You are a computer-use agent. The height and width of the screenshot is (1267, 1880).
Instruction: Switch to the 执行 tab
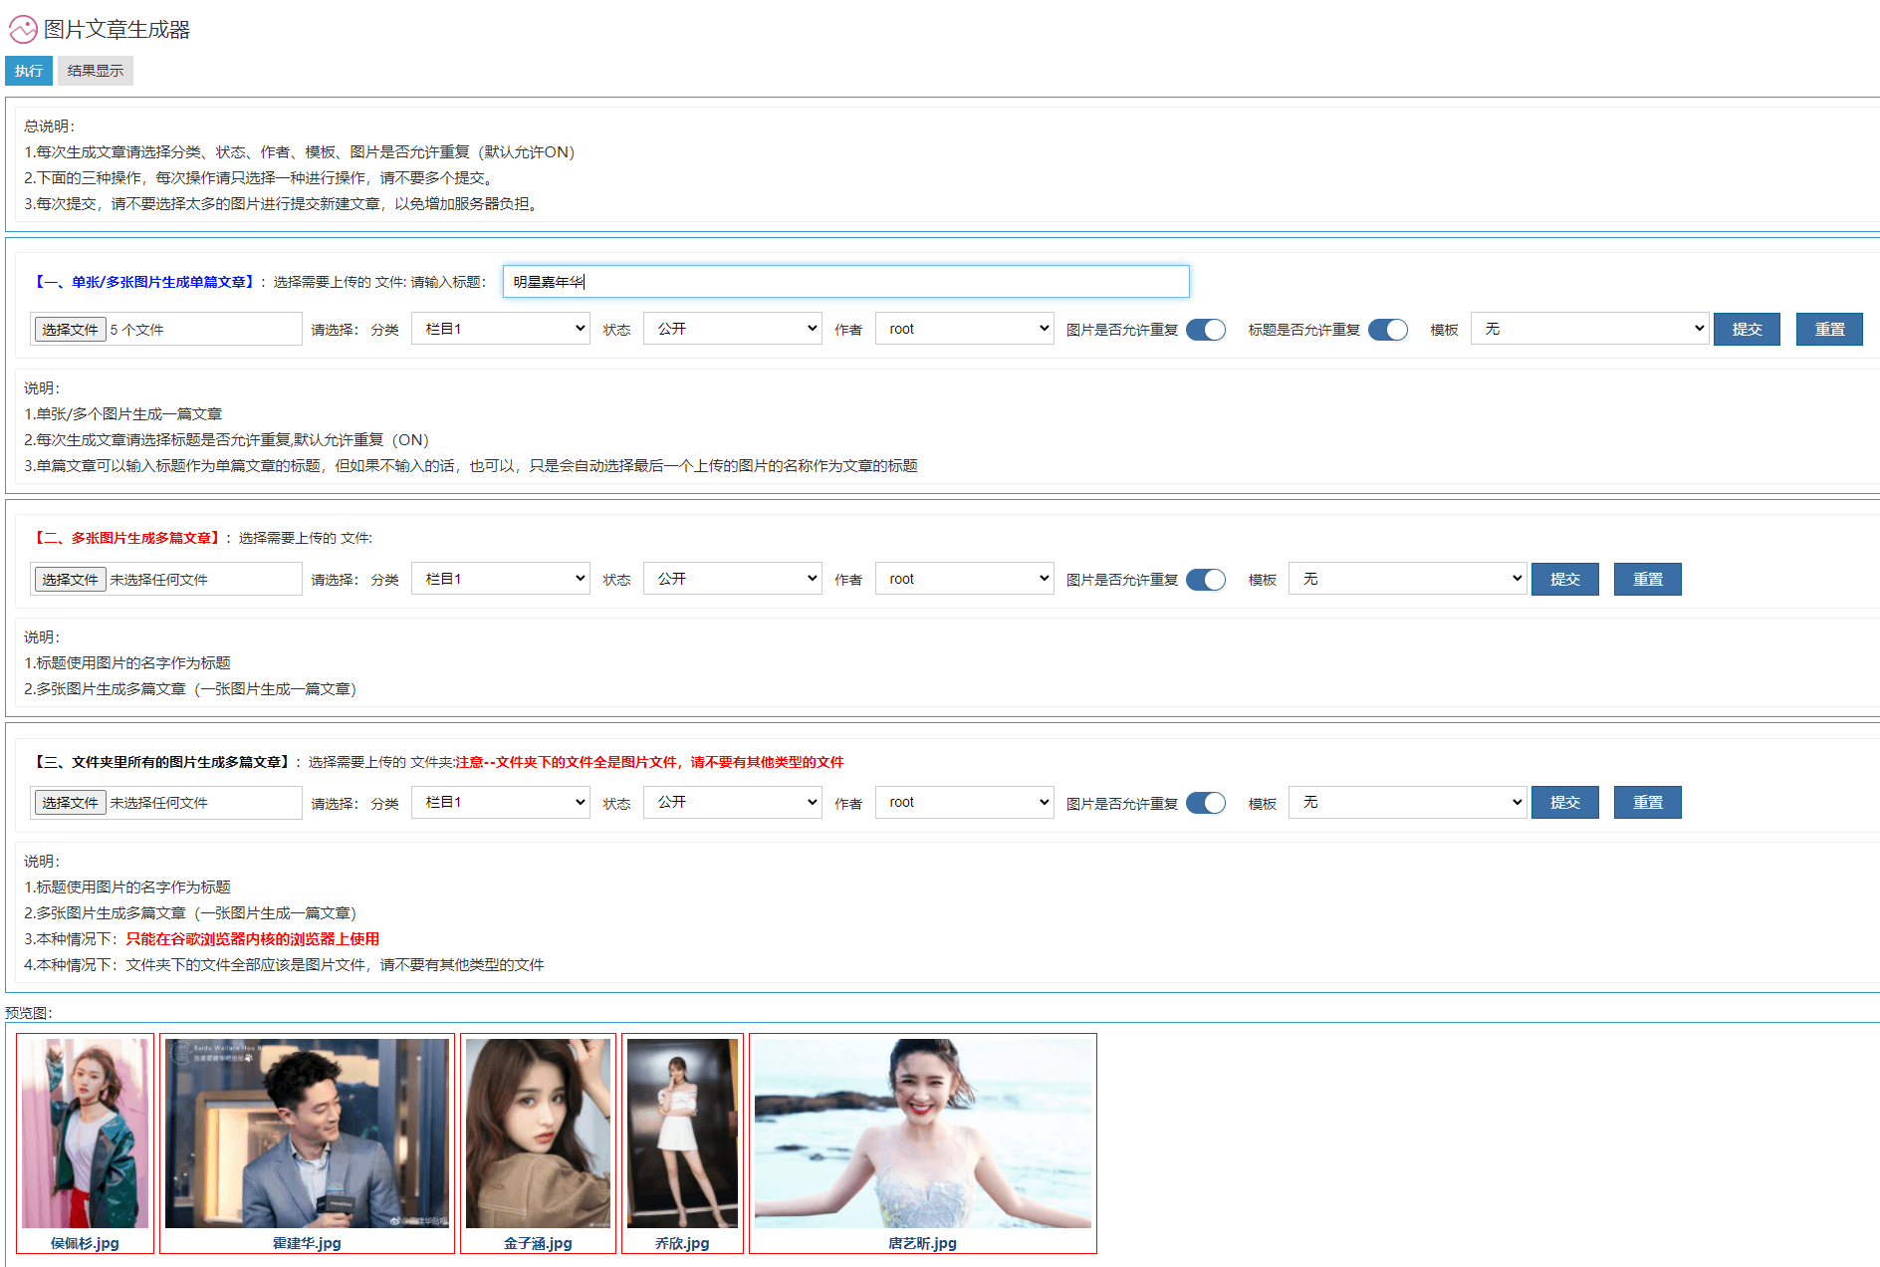coord(29,71)
